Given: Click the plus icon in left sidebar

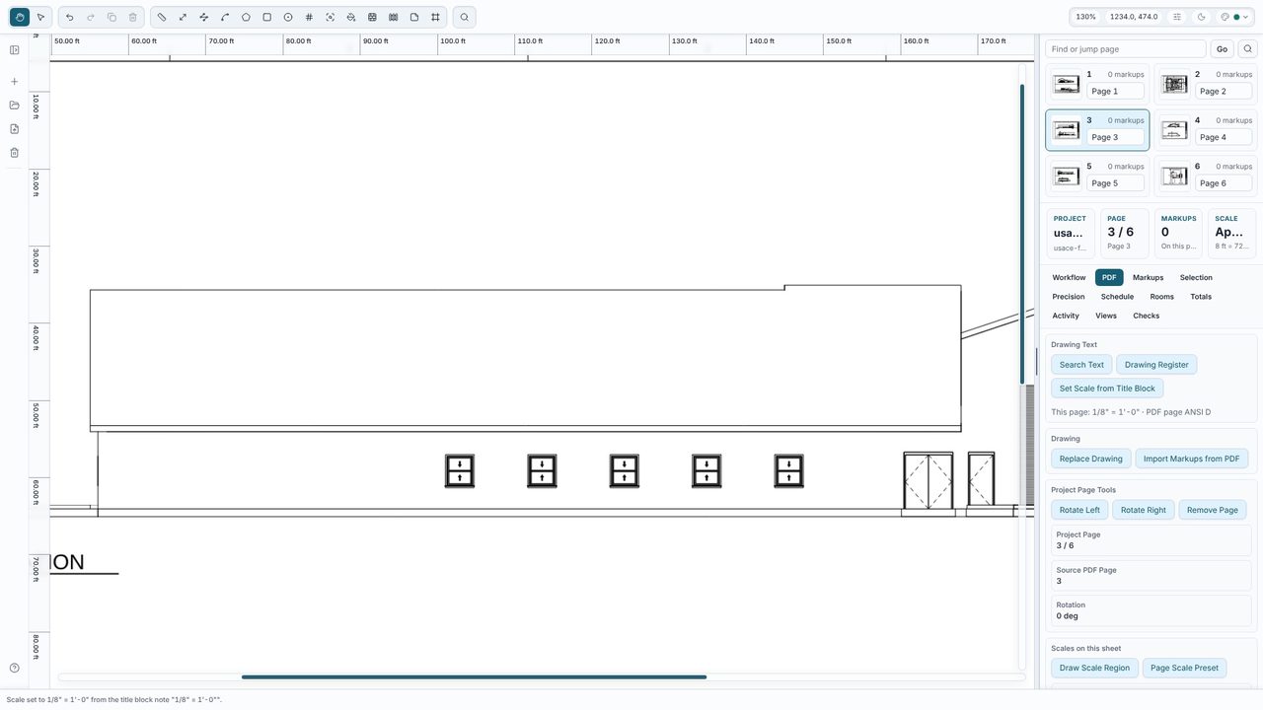Looking at the screenshot, I should click(14, 82).
